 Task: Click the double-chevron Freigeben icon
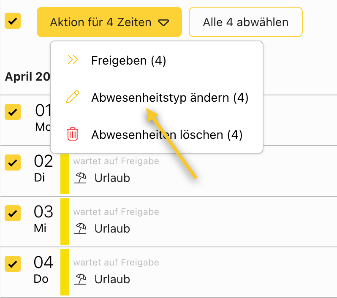(x=73, y=60)
